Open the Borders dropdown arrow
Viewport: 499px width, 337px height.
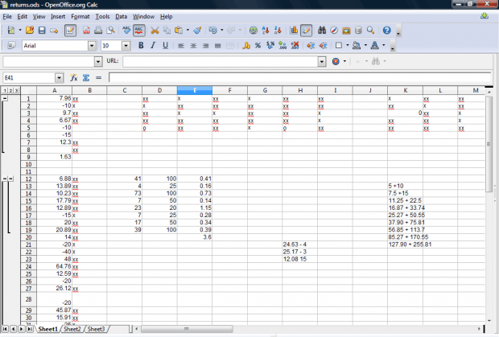tap(347, 45)
